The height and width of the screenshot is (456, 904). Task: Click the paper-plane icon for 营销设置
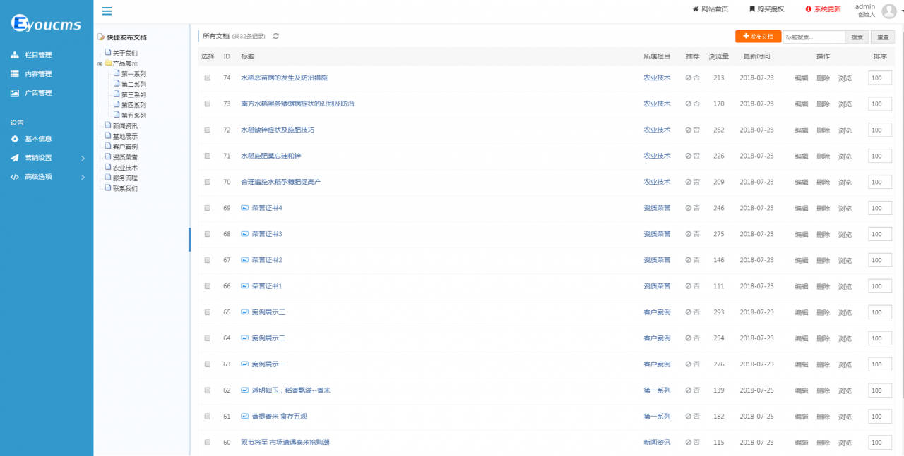[x=15, y=158]
